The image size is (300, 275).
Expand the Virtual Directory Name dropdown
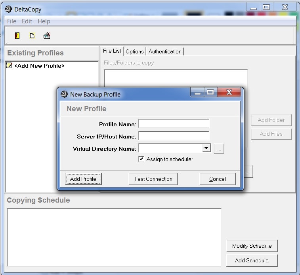pyautogui.click(x=206, y=148)
